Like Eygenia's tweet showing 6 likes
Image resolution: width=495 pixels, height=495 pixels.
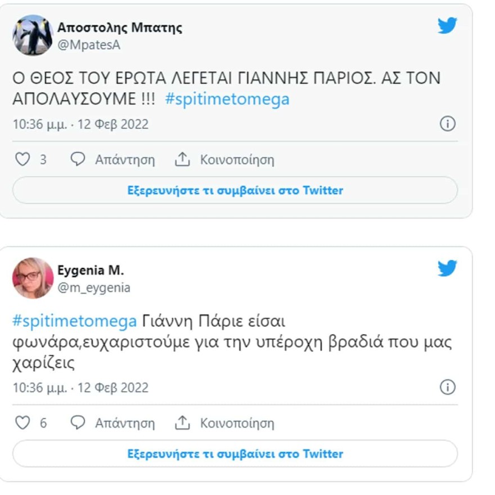pos(24,423)
